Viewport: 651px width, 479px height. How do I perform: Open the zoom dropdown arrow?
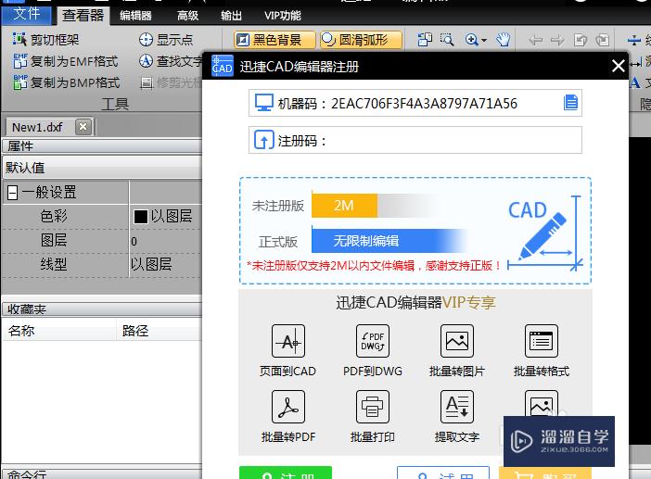[484, 40]
